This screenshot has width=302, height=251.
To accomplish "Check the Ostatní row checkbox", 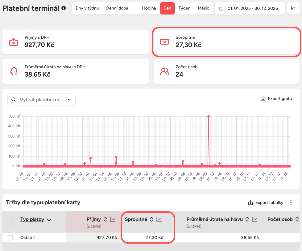I will coord(10,237).
